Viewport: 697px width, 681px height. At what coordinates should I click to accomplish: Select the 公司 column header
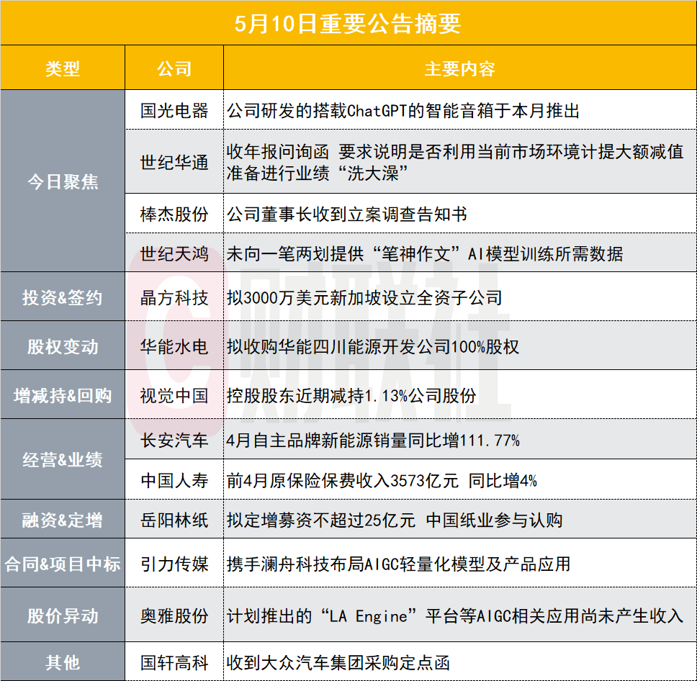point(174,69)
